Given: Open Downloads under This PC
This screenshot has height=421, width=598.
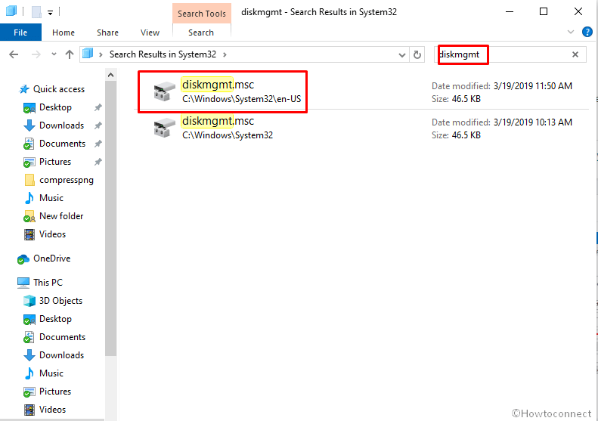Looking at the screenshot, I should (x=61, y=355).
